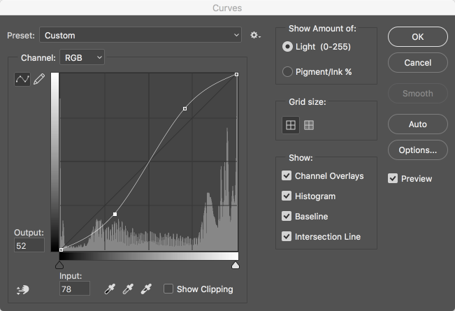The height and width of the screenshot is (311, 455).
Task: Click the Input value field
Action: (x=75, y=289)
